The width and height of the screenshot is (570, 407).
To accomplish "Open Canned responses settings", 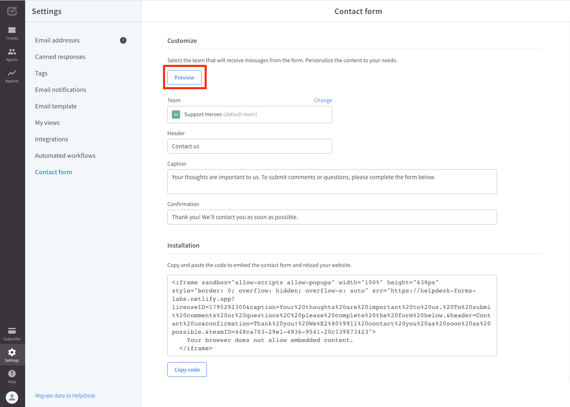I will [x=60, y=56].
